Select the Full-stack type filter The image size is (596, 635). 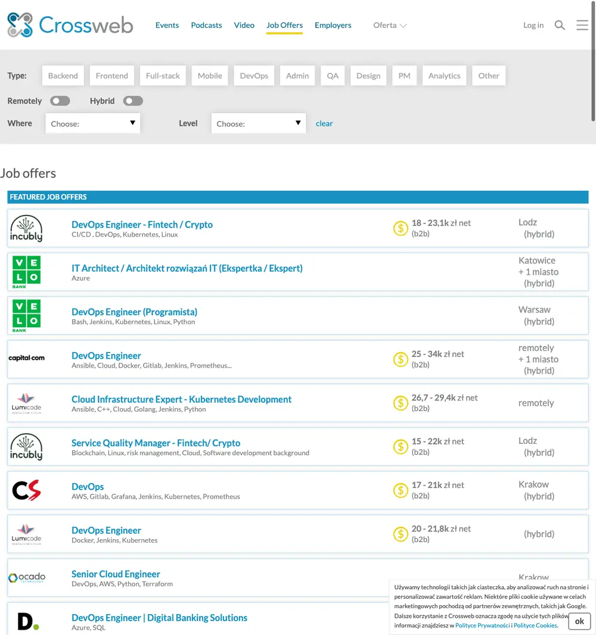pyautogui.click(x=163, y=76)
